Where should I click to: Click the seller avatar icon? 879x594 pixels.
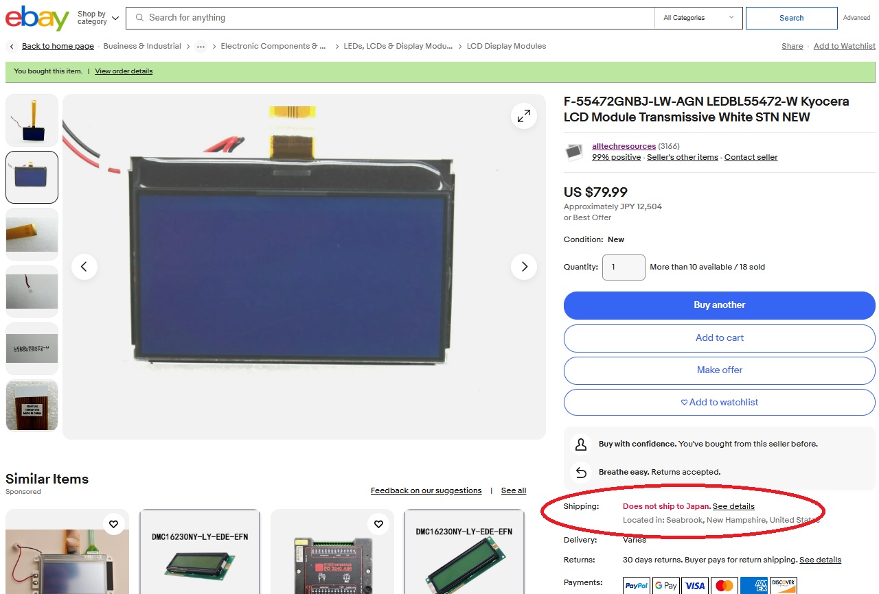574,152
